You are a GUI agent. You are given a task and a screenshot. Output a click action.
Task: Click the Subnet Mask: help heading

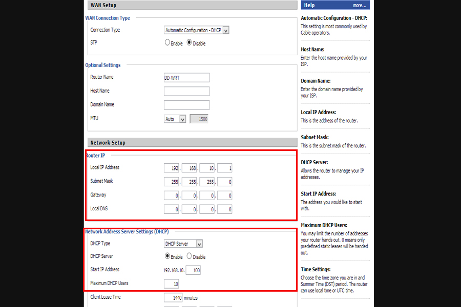pos(315,137)
